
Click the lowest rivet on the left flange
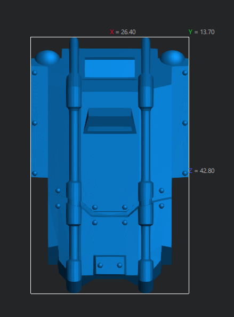pyautogui.click(x=35, y=173)
